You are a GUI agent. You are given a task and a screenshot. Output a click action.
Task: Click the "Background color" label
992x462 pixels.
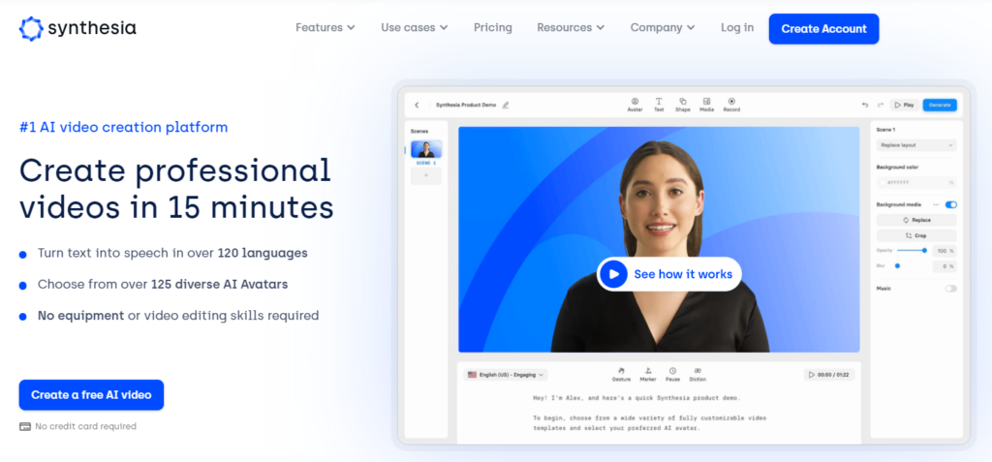point(897,168)
